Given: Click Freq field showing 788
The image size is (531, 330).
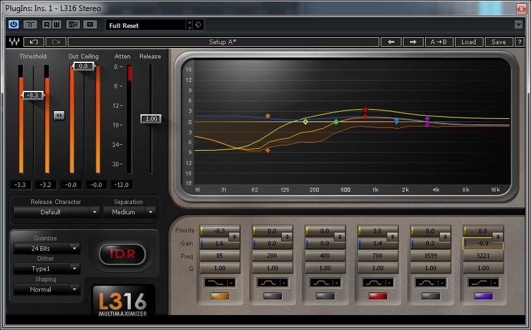Looking at the screenshot, I should point(378,256).
